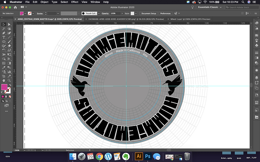
Task: Enable Draw Normal mode
Action: coord(3,101)
